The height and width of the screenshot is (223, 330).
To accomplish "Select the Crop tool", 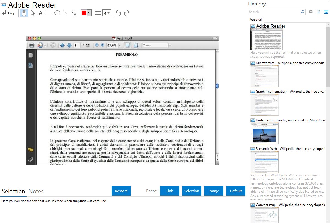I will (x=9, y=13).
